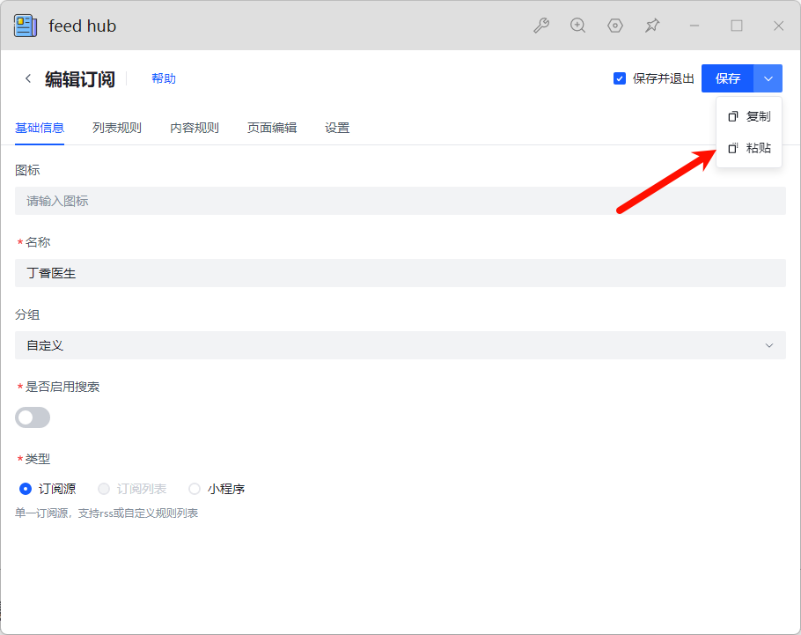801x635 pixels.
Task: Close the feed hub window
Action: pos(778,26)
